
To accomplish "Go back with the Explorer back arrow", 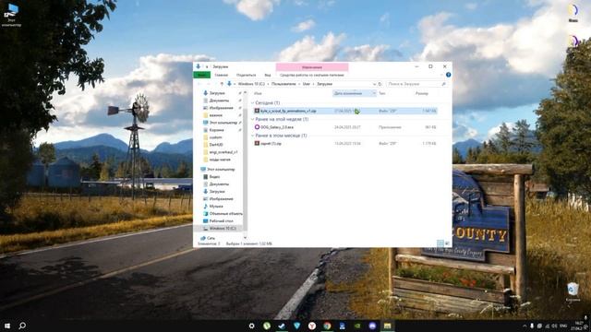I will click(x=199, y=84).
